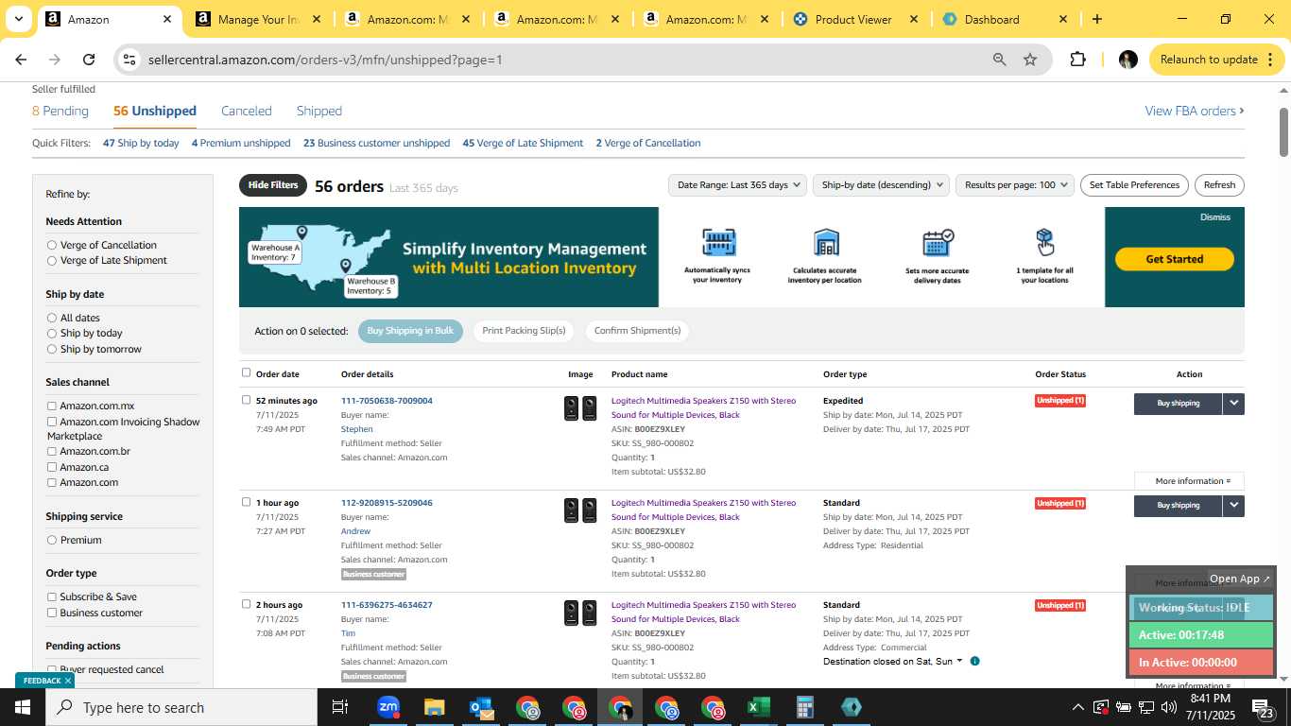Select the checkbox for order 111-7050638-7009004
1291x726 pixels.
[247, 400]
